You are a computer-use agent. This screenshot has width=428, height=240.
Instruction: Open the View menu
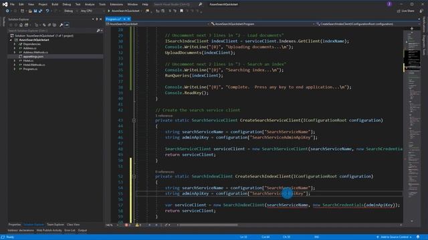pos(31,5)
